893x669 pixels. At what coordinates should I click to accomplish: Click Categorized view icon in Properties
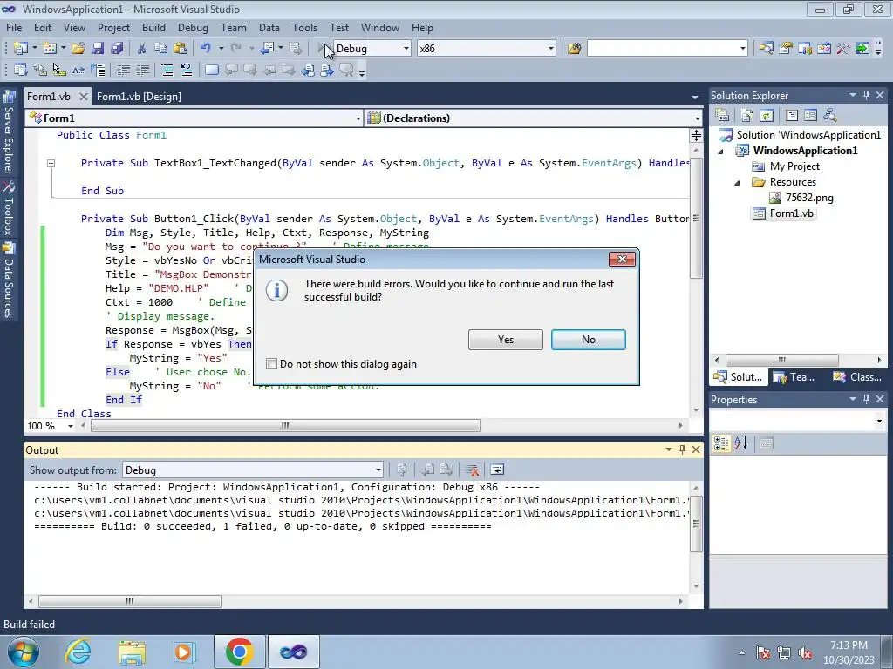click(721, 443)
